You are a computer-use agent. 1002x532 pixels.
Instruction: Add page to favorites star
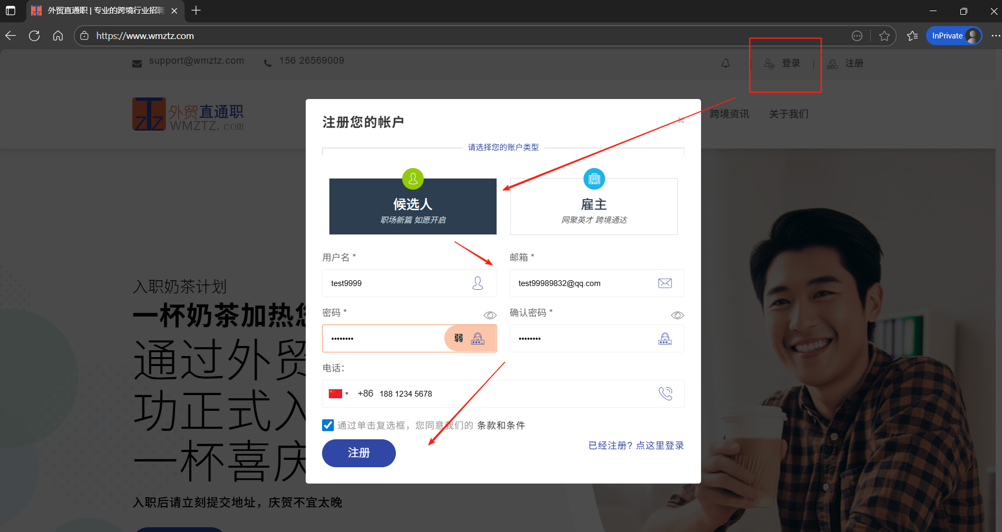pyautogui.click(x=884, y=36)
